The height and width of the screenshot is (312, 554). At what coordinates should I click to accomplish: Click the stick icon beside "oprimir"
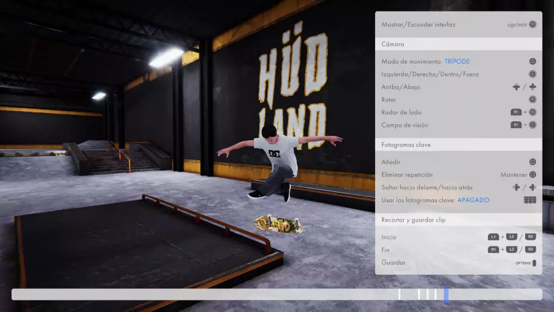pyautogui.click(x=532, y=24)
